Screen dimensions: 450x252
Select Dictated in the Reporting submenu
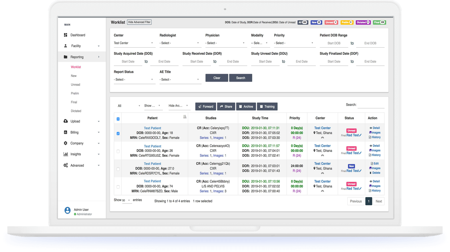coord(76,111)
